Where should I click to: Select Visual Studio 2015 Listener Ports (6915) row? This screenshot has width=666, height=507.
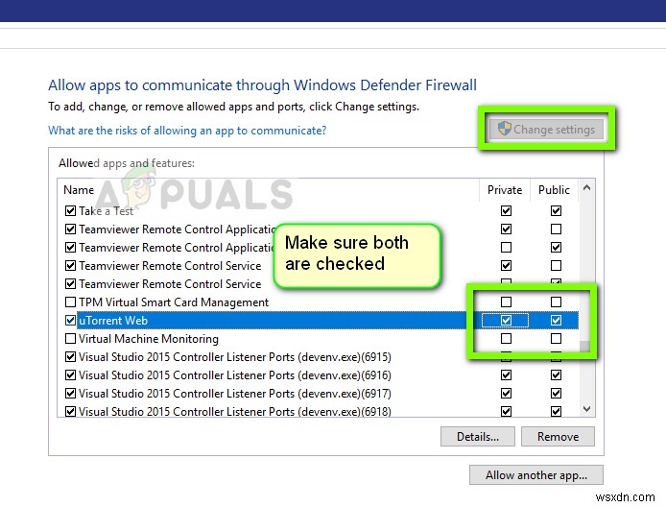click(x=235, y=357)
